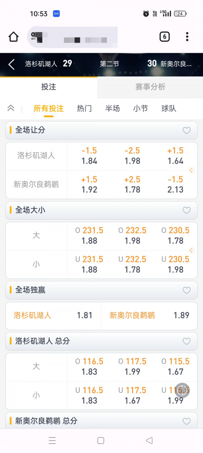Switch to the 赛事分析 tab
Viewport: 203px width, 453px height.
[150, 87]
